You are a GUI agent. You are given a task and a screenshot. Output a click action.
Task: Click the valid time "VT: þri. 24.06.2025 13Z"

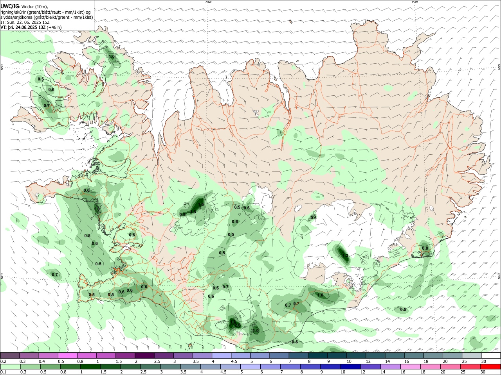tap(23, 27)
